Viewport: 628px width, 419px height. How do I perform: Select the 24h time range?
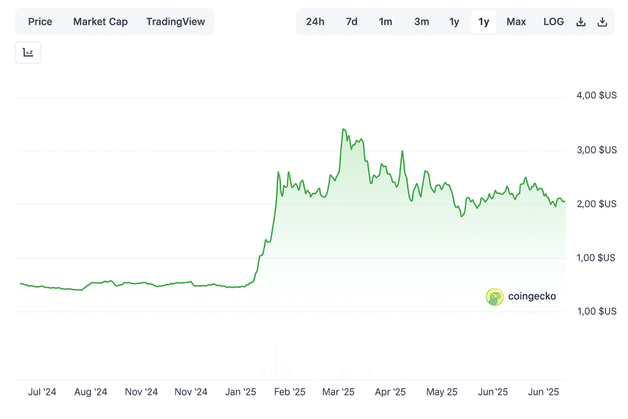(x=315, y=22)
